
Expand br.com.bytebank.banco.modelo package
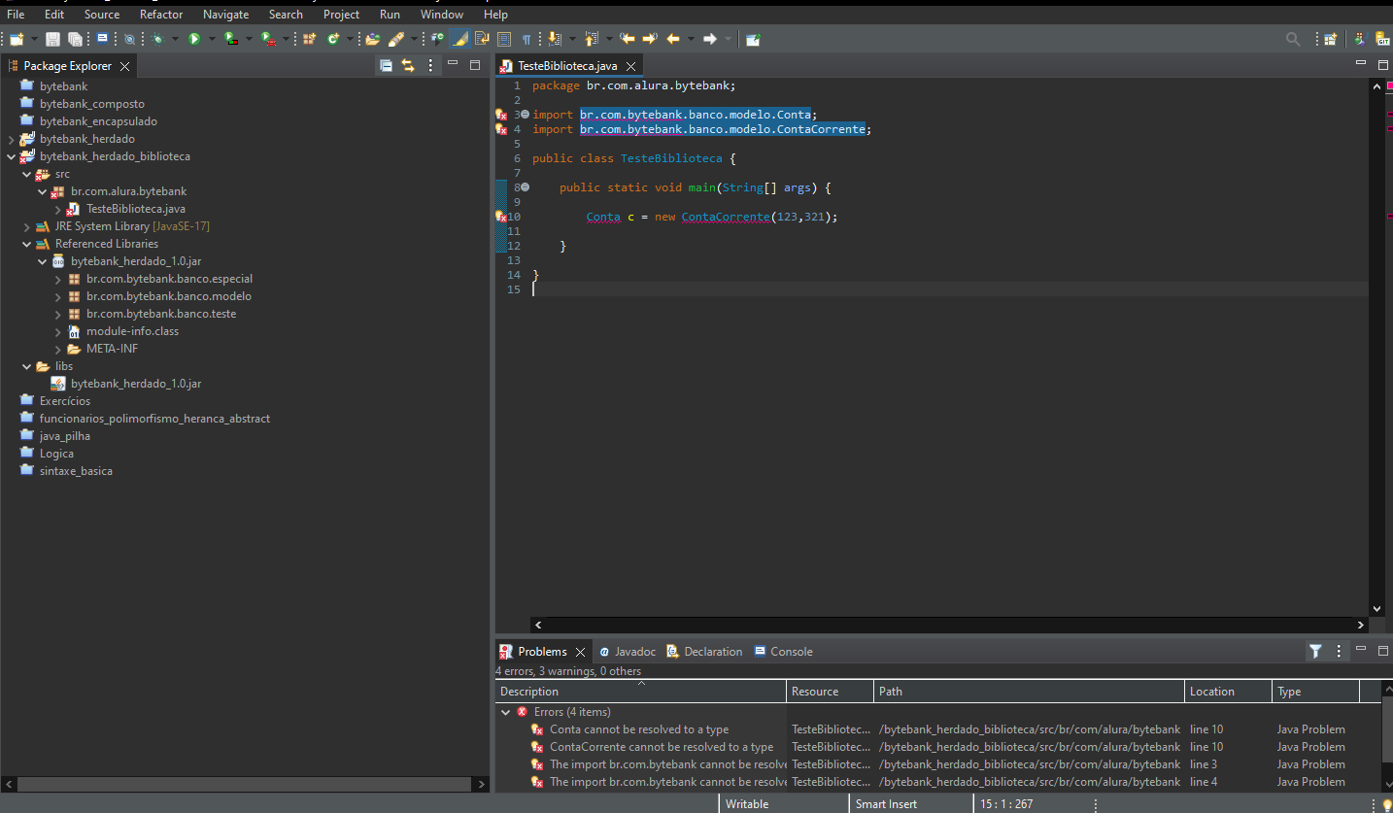(x=58, y=296)
